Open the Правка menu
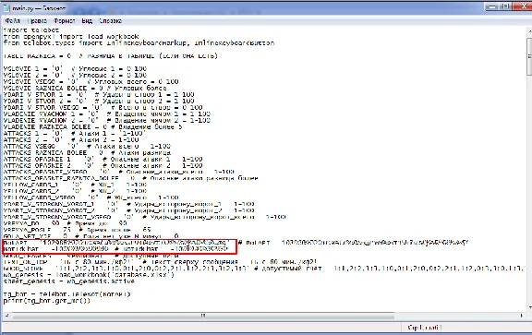Image resolution: width=532 pixels, height=335 pixels. 37,21
